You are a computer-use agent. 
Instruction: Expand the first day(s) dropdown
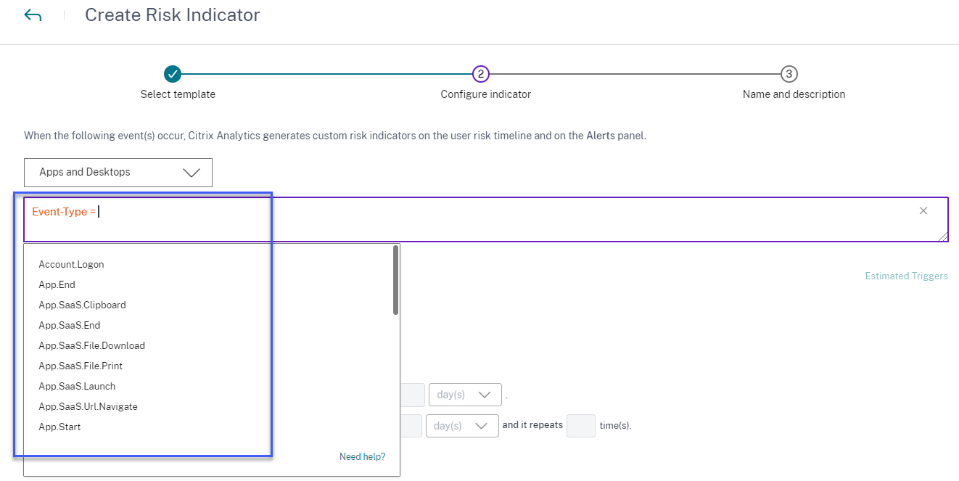tap(465, 395)
